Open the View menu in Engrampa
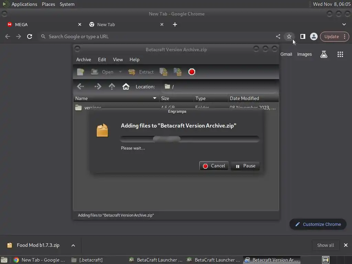This screenshot has width=352, height=264. point(118,59)
